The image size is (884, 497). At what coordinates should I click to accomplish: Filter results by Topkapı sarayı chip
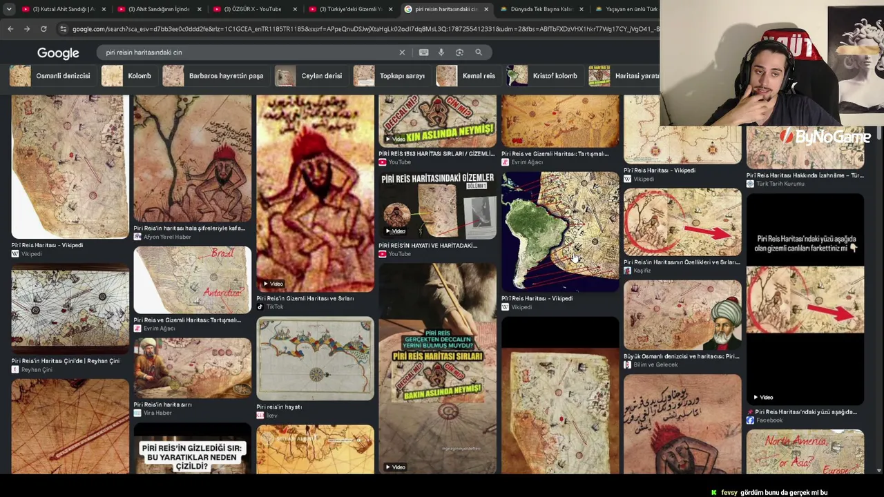point(390,76)
